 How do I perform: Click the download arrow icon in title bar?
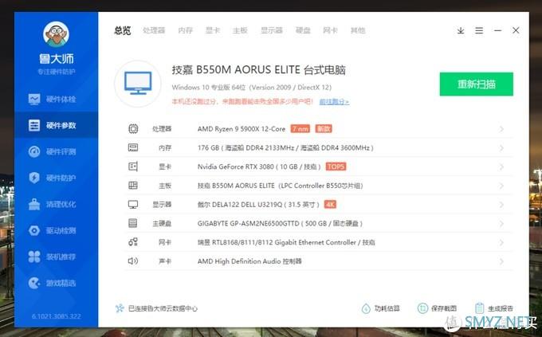coord(461,31)
